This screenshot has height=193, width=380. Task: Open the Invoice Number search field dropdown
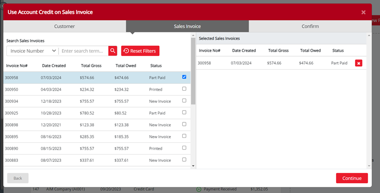(33, 51)
